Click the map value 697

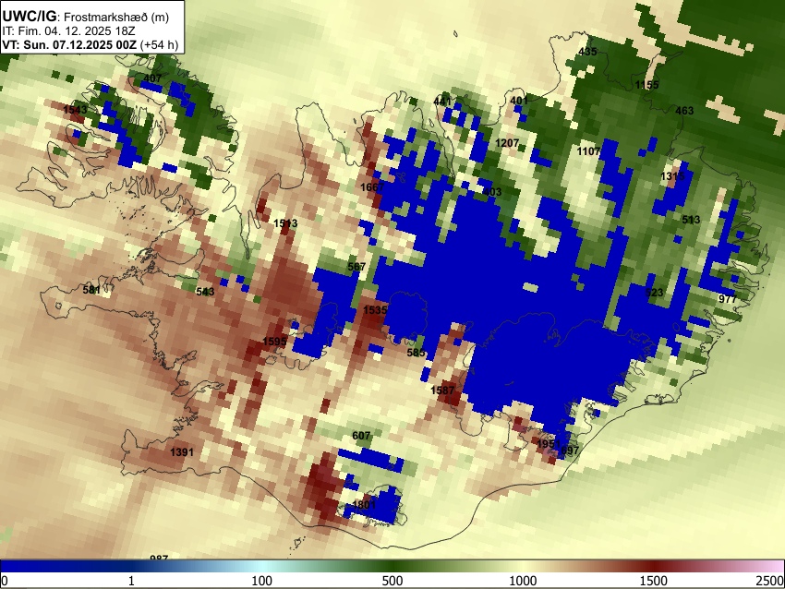(570, 450)
